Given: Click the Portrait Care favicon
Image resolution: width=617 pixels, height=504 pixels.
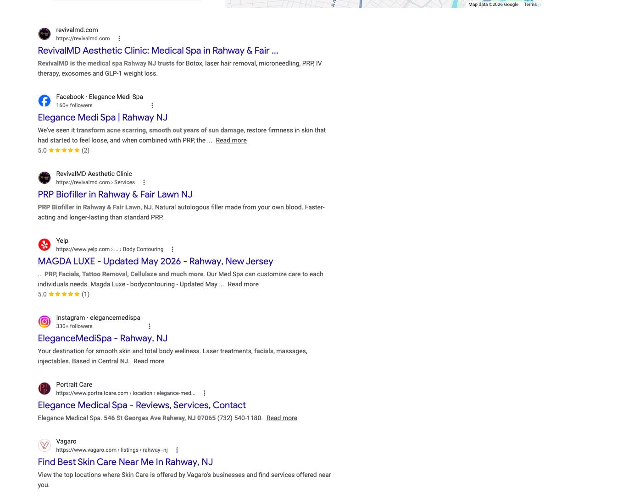Looking at the screenshot, I should click(44, 389).
